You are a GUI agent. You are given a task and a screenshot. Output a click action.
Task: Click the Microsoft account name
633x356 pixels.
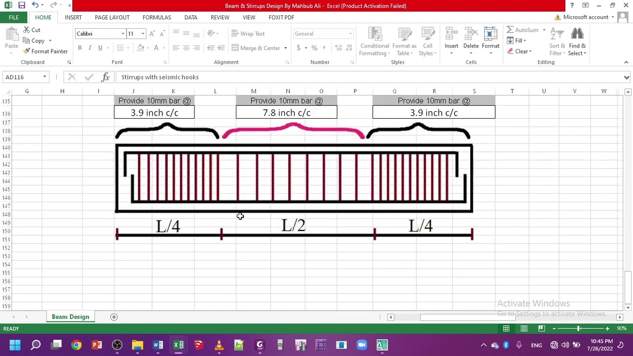click(586, 17)
